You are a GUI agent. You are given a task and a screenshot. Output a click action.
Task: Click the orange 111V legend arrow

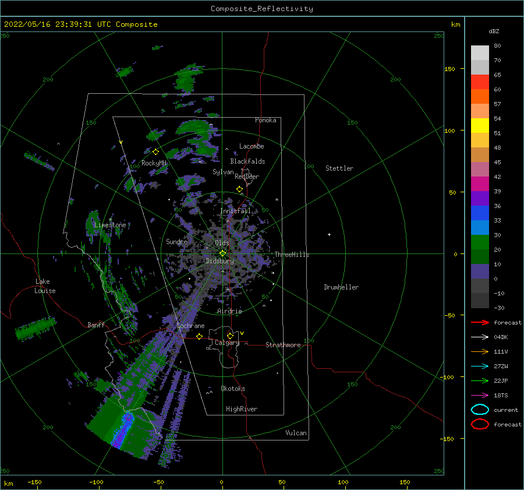point(480,351)
